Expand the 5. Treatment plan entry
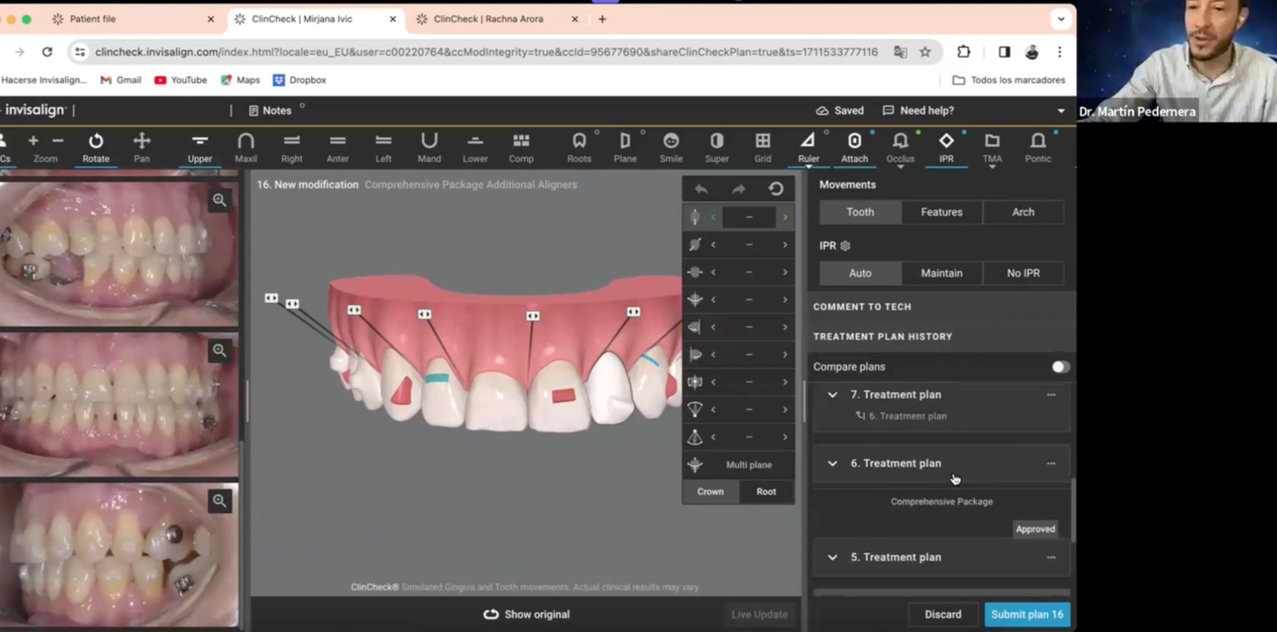The width and height of the screenshot is (1277, 632). [832, 558]
